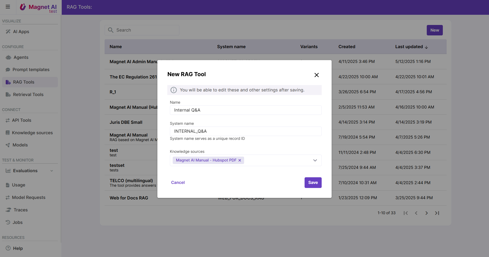Close the New RAG Tool dialog
The image size is (489, 257).
317,75
